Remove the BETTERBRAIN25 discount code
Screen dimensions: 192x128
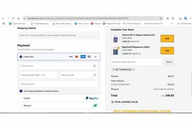click(134, 69)
